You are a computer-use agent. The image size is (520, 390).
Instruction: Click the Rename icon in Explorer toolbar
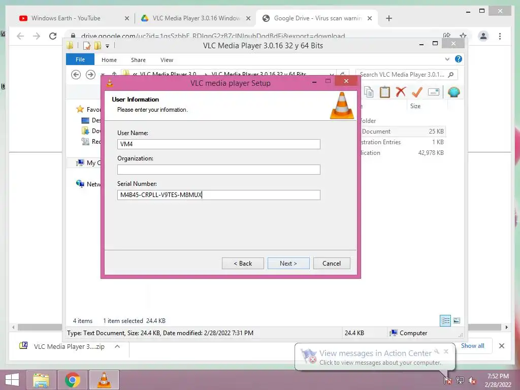click(x=434, y=92)
